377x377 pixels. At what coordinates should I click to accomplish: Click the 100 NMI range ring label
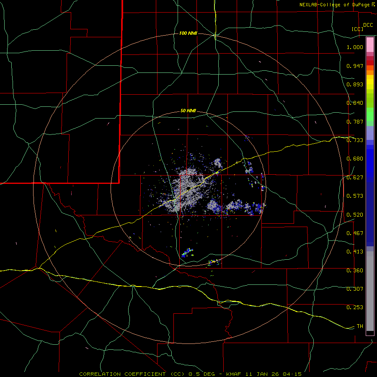[x=188, y=33]
